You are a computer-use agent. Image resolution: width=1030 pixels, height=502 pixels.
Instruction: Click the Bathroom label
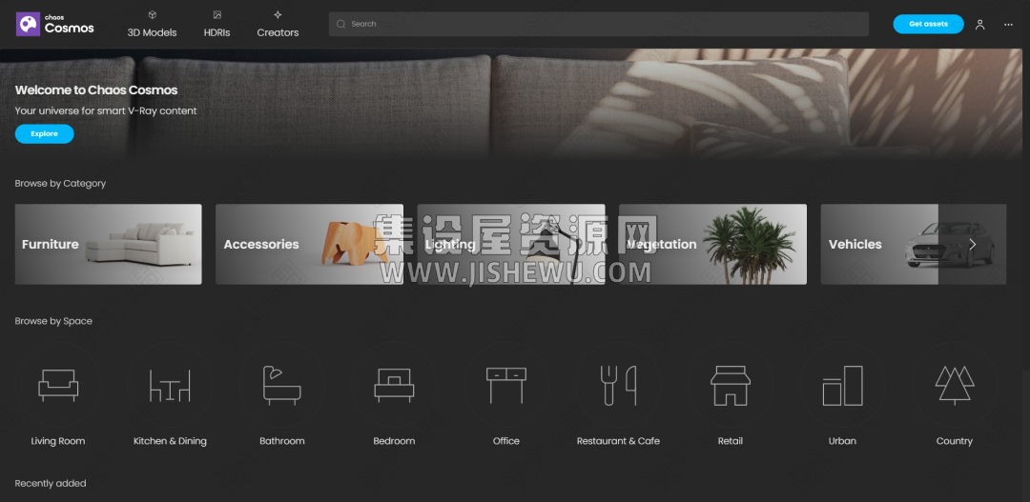point(281,441)
